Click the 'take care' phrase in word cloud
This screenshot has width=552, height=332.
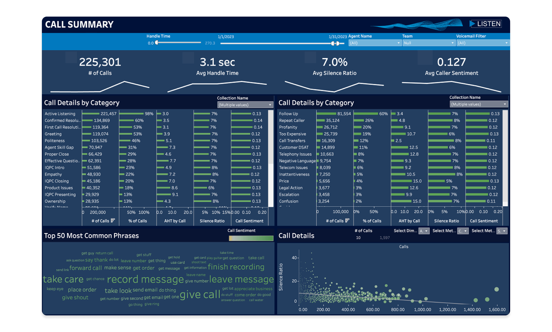tap(63, 279)
